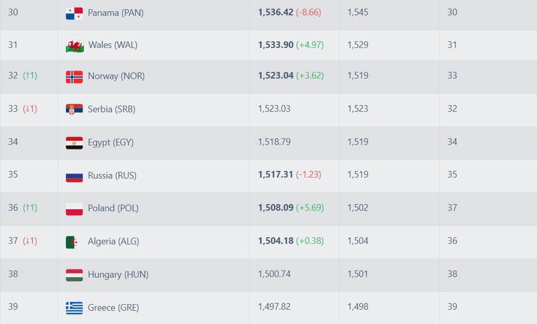This screenshot has height=324, width=537.
Task: Click the Wales dragon flag icon
Action: [74, 45]
